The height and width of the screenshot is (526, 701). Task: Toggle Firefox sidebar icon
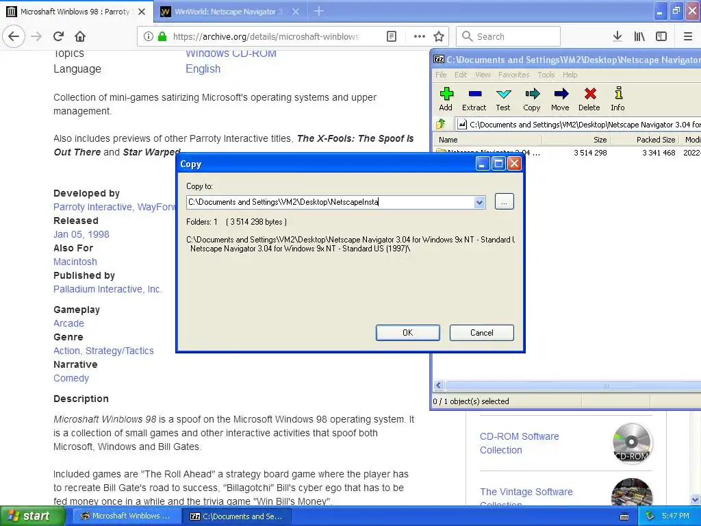click(x=661, y=36)
